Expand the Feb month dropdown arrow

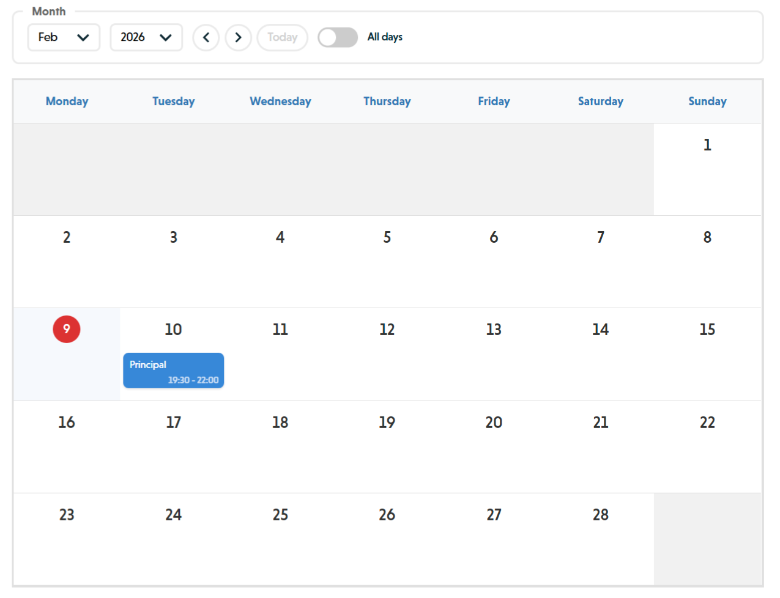click(84, 37)
